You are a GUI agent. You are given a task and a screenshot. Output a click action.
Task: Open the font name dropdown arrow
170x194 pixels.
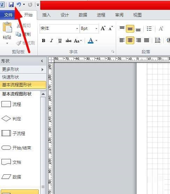[77, 28]
